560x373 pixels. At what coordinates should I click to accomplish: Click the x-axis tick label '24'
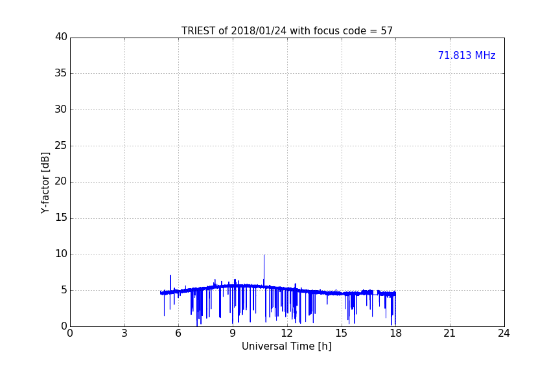[x=504, y=333]
